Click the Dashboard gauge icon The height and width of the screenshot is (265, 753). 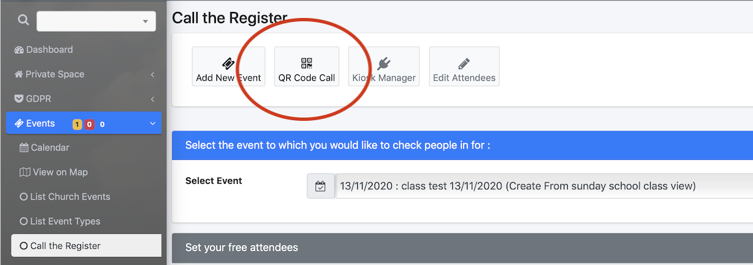pos(19,50)
